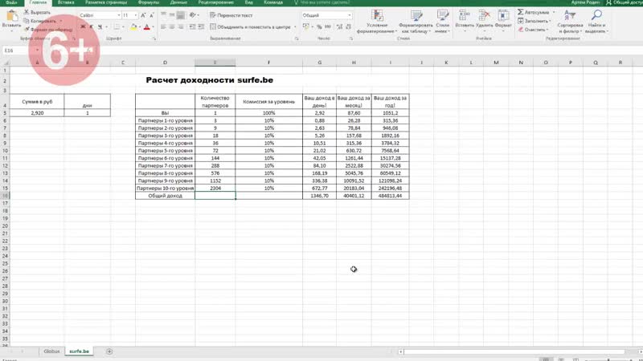Expand the fill color dropdown arrow
The height and width of the screenshot is (361, 643).
point(139,27)
